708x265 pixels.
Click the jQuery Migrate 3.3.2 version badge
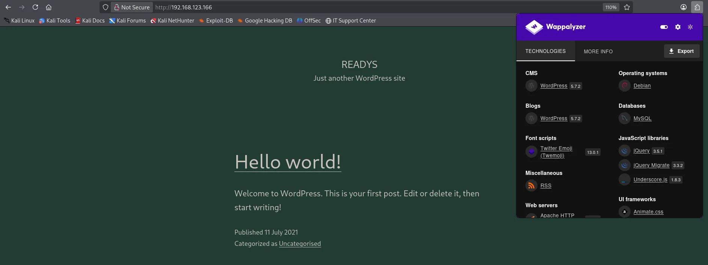pyautogui.click(x=678, y=165)
